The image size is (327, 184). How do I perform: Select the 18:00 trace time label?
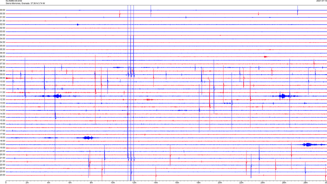point(3,137)
